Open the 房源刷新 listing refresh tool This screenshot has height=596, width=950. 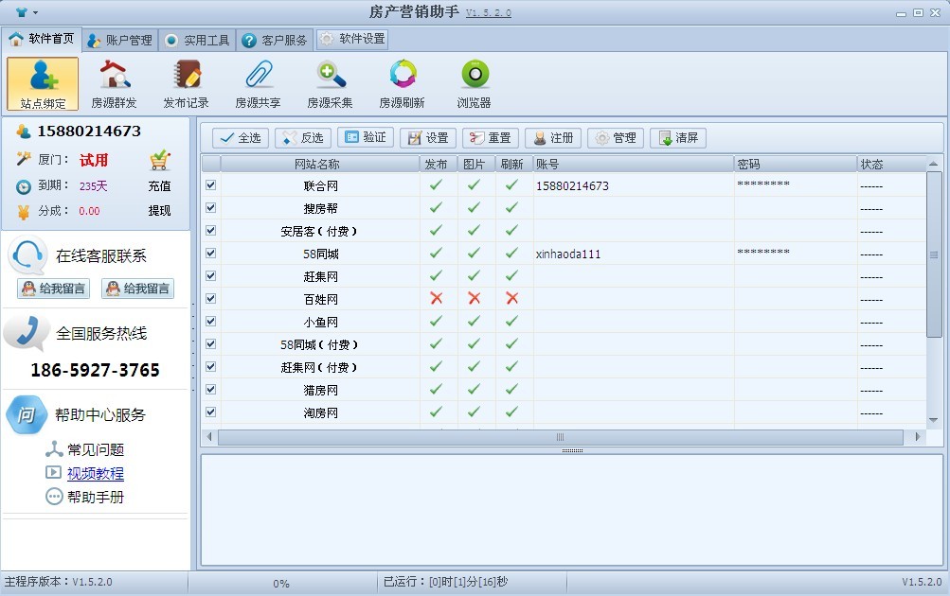[x=402, y=83]
